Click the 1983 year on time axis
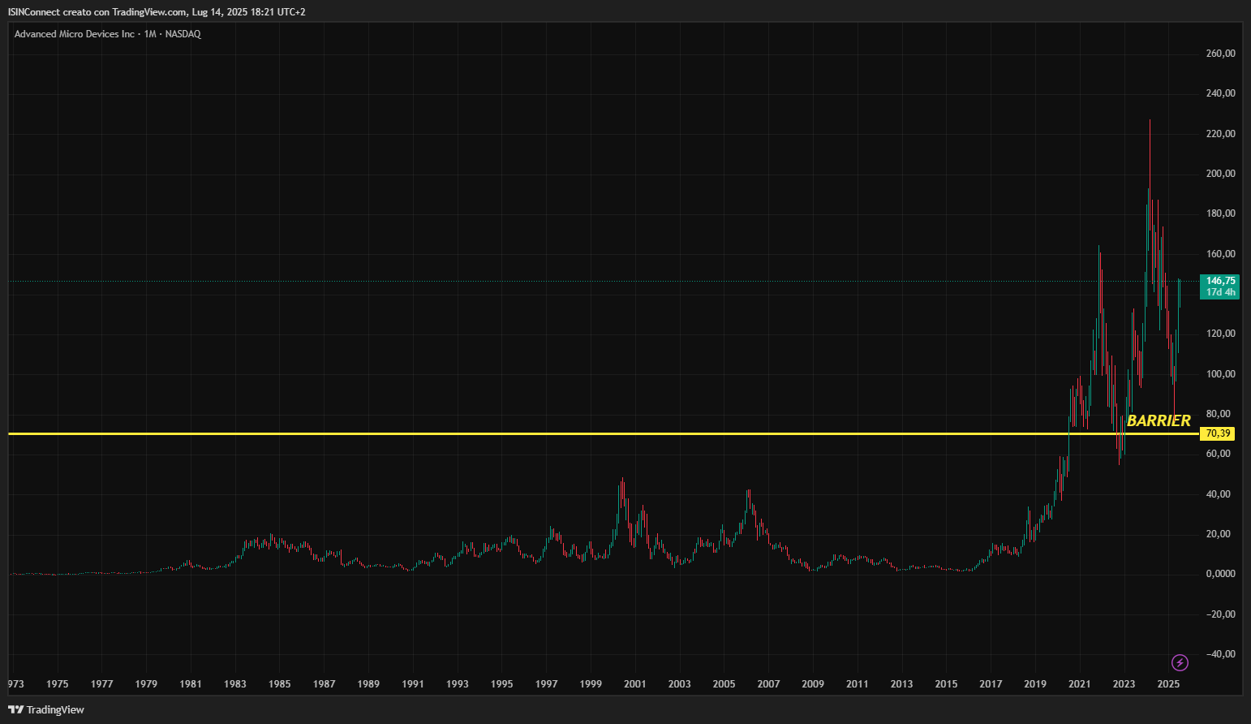Image resolution: width=1251 pixels, height=724 pixels. click(235, 684)
